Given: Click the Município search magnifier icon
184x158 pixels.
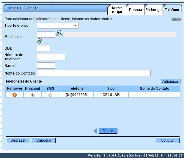Looking at the screenshot, I should point(59,33).
